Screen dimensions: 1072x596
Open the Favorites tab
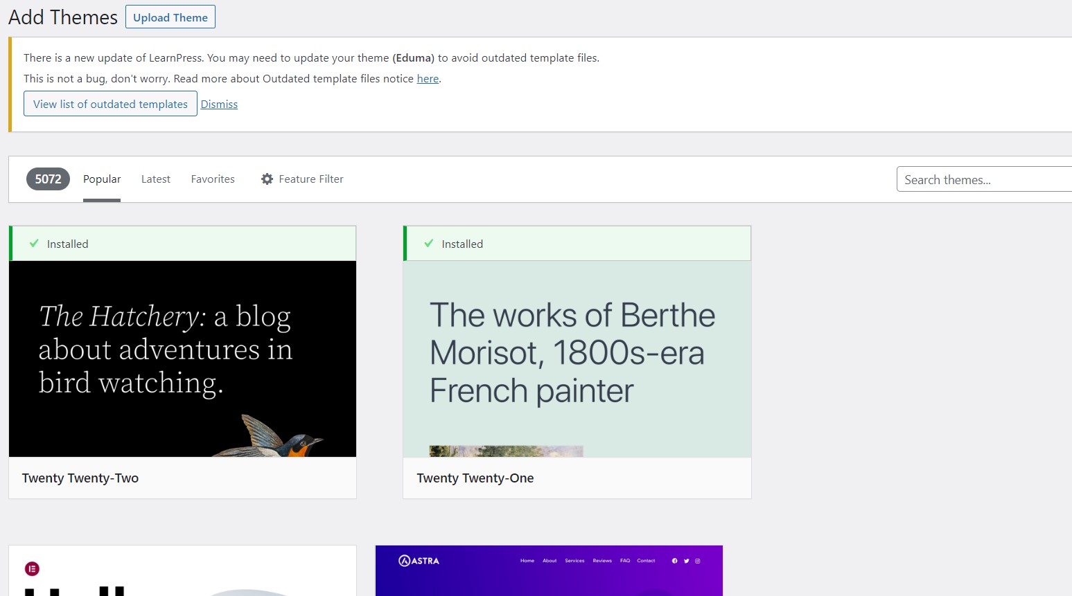[x=213, y=179]
